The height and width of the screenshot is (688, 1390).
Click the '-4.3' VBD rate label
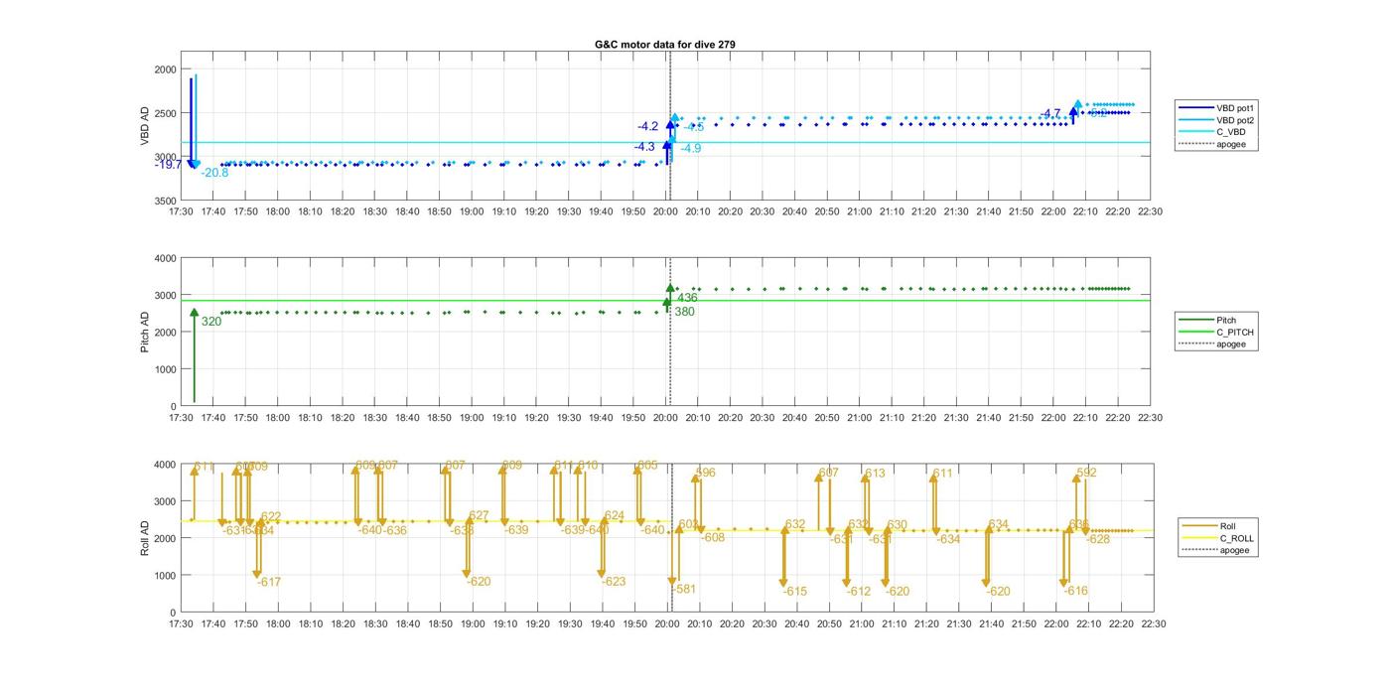pos(644,147)
